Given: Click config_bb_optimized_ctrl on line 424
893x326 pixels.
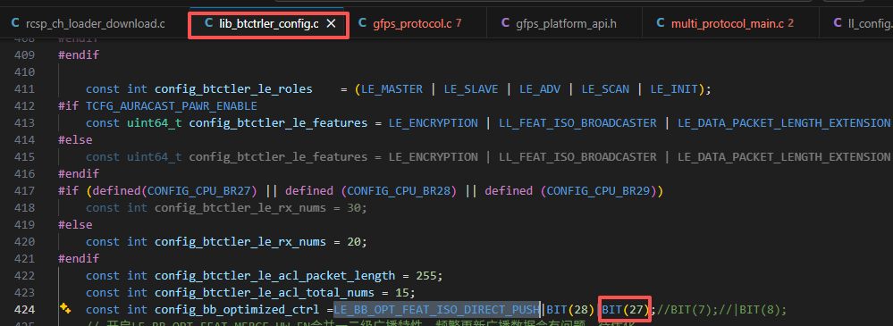Looking at the screenshot, I should pyautogui.click(x=237, y=310).
